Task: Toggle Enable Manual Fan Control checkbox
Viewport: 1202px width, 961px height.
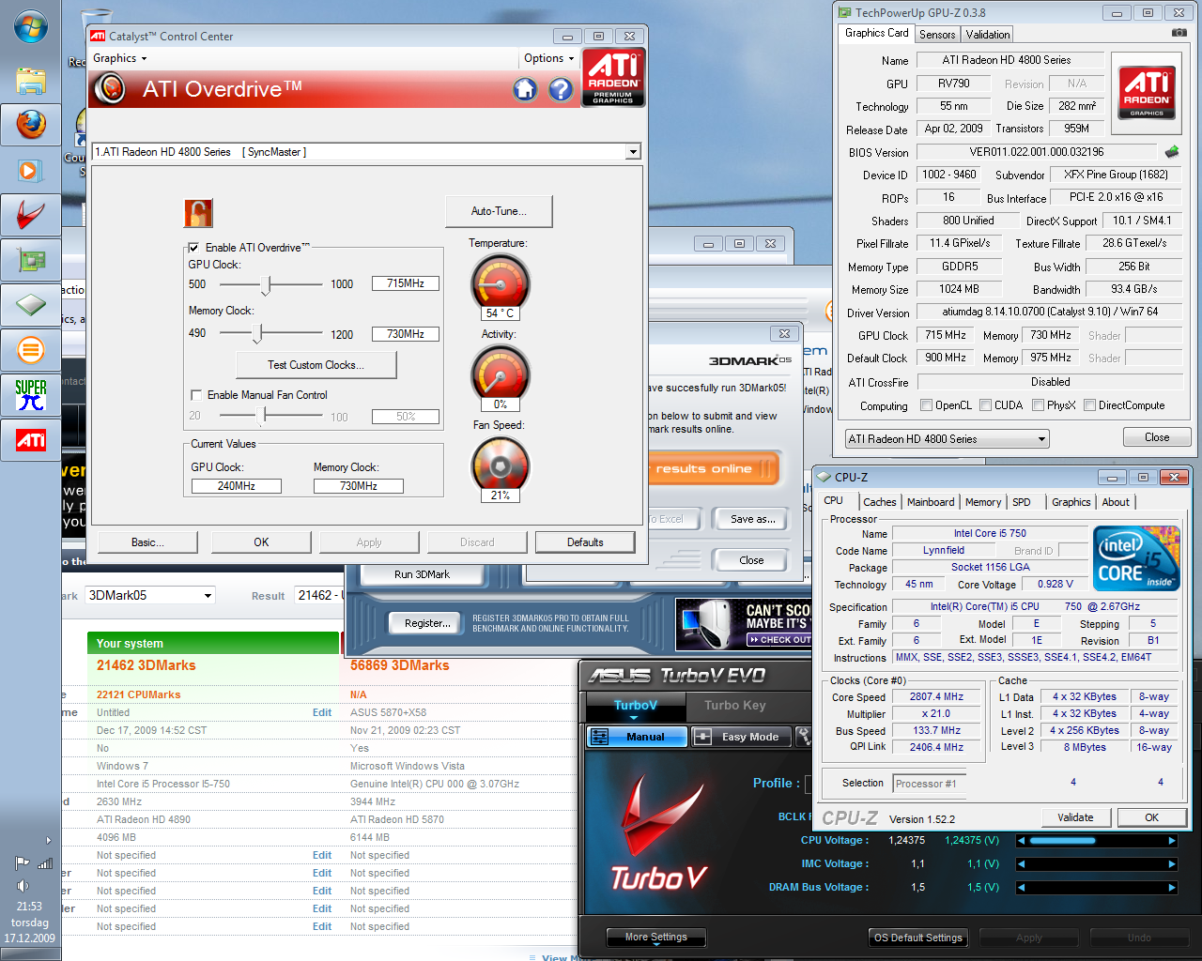Action: pos(196,395)
